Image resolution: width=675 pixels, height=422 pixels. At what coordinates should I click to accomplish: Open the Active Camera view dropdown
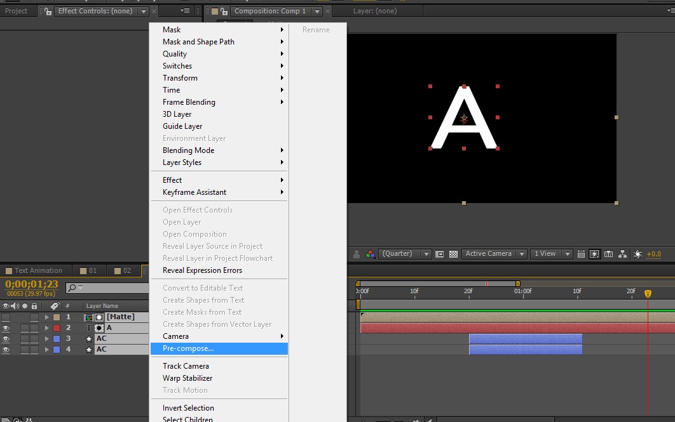coord(494,254)
